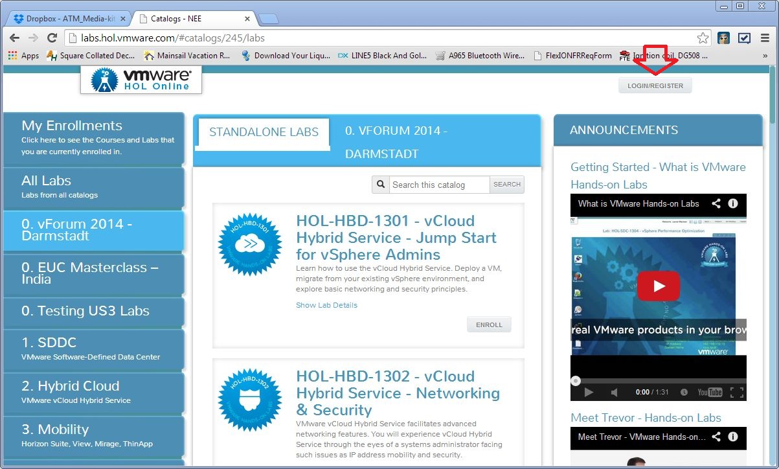
Task: Expand Show Lab Details for HOL-HBD-1301
Action: point(326,305)
